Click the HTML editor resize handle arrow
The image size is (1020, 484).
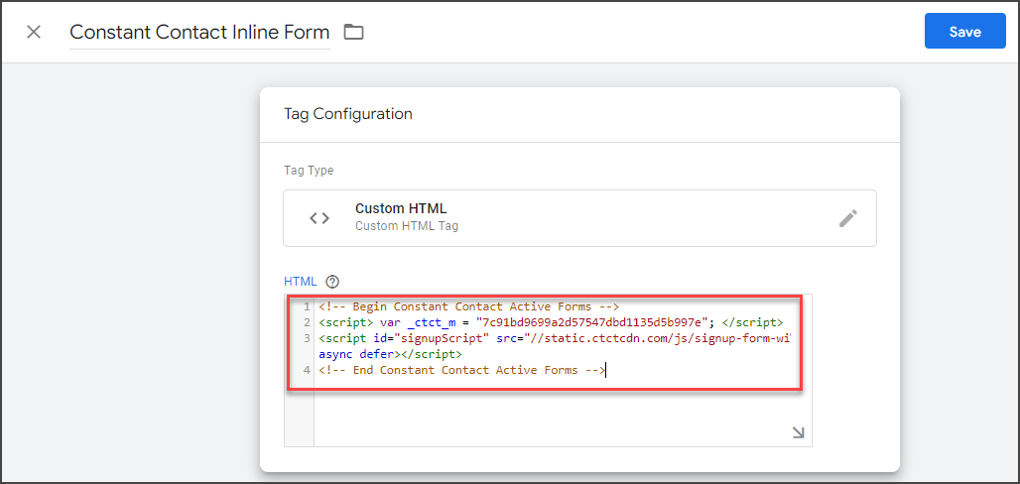tap(798, 432)
